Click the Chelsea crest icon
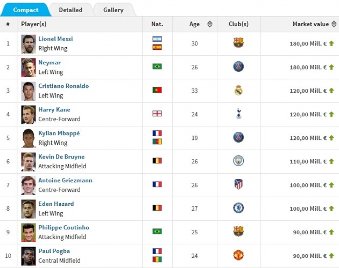The height and width of the screenshot is (268, 339). click(x=239, y=208)
